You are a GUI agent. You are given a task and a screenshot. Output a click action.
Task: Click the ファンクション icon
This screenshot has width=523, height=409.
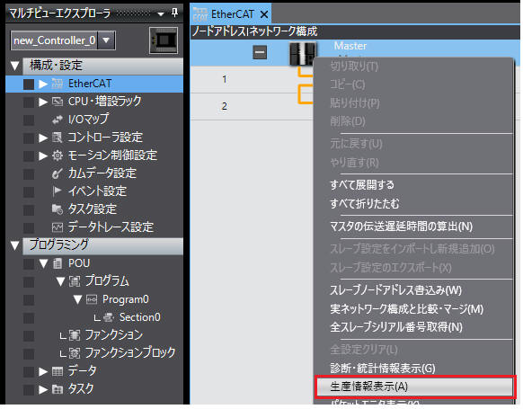(75, 335)
